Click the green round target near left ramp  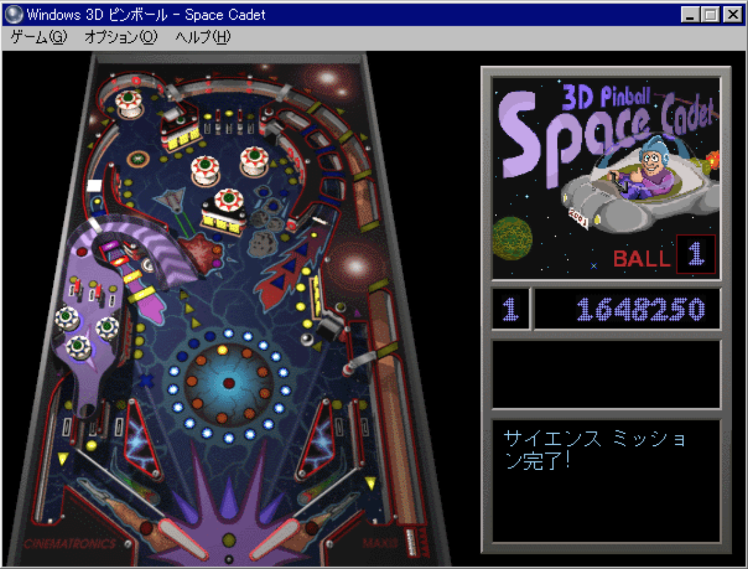139,160
